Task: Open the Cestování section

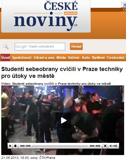Action: (115, 58)
